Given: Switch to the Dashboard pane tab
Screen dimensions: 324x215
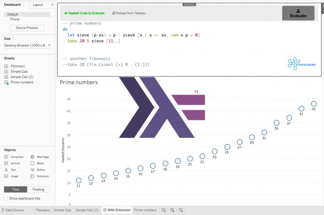Looking at the screenshot, I should pos(12,5).
